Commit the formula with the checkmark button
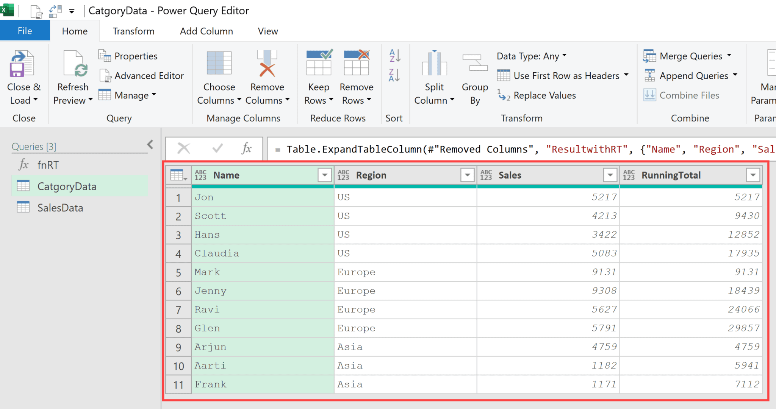Image resolution: width=776 pixels, height=409 pixels. (217, 148)
